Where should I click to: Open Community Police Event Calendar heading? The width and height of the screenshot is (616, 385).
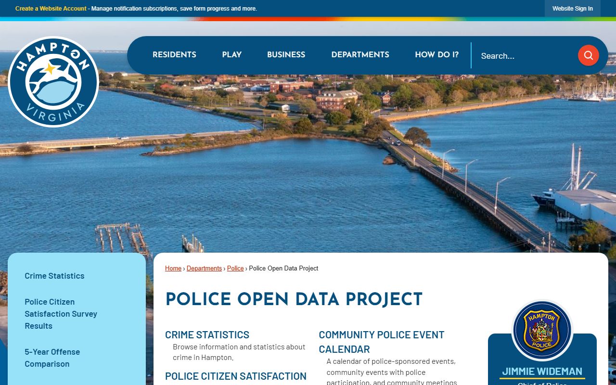click(382, 342)
